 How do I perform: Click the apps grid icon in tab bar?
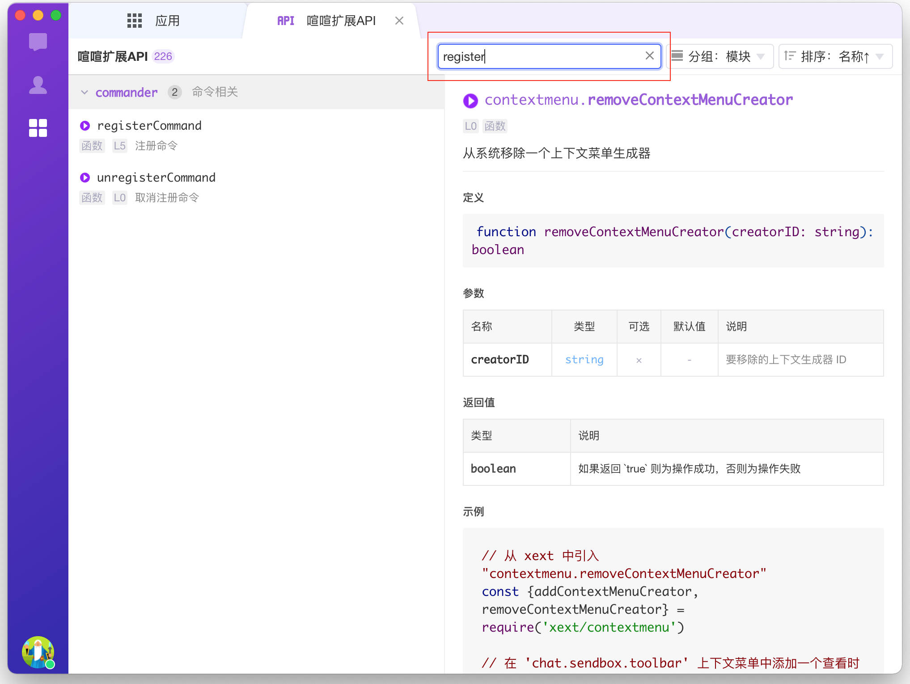(135, 21)
